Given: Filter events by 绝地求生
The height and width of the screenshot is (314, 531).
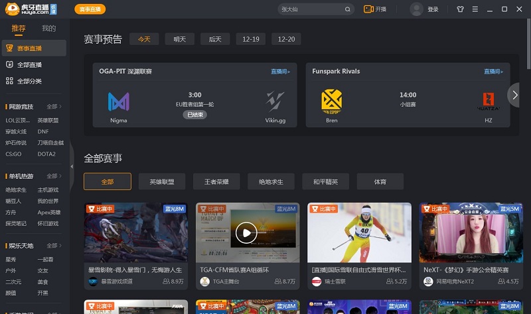Looking at the screenshot, I should tap(271, 182).
